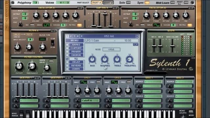Click the Reset All button
Viewport: 210px width, 118px height.
[x=186, y=3]
